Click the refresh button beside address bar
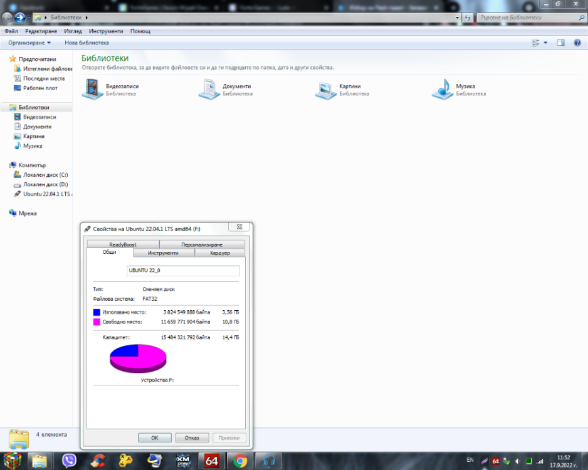The image size is (588, 470). click(x=467, y=18)
